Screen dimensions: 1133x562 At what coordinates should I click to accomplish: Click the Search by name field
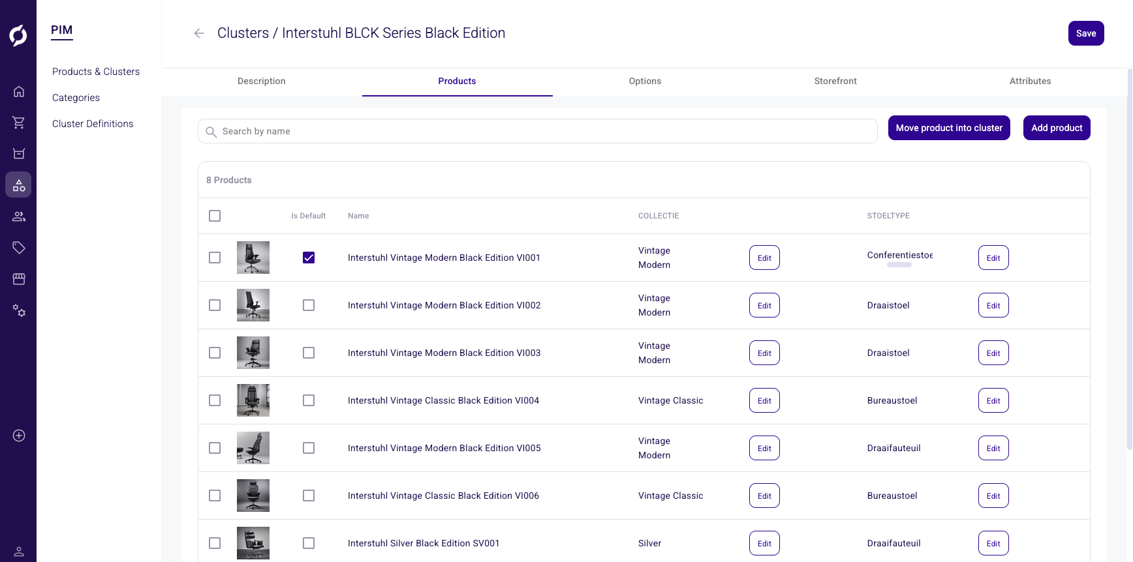(x=538, y=131)
